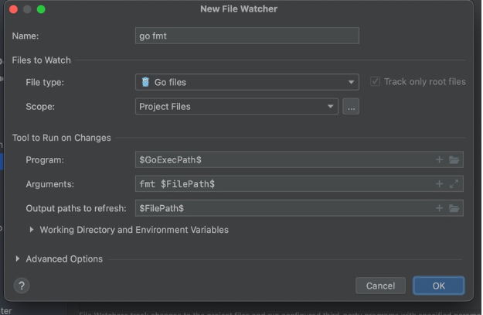Image resolution: width=483 pixels, height=315 pixels.
Task: Open the File type dropdown
Action: pos(247,82)
